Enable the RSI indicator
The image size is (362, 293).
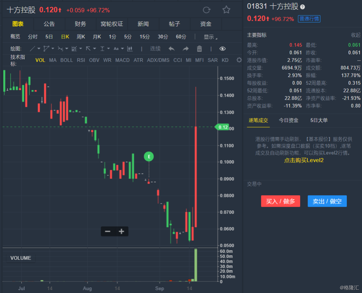coord(81,60)
